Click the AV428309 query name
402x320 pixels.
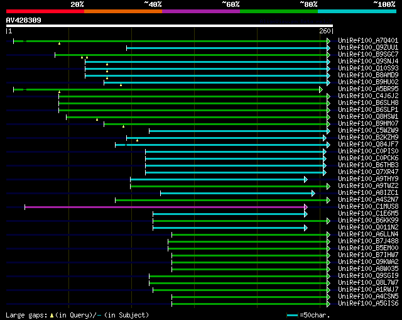24,20
